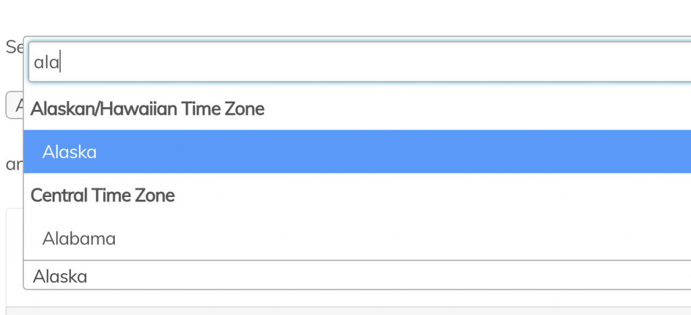
Task: Click the blue highlighted result row
Action: (x=358, y=152)
